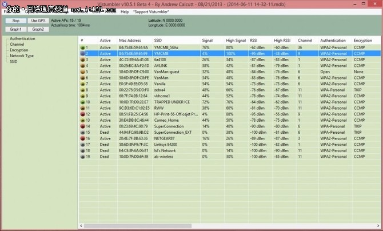The image size is (383, 231).
Task: Click signal icon for VanMan-guest row
Action: point(82,71)
